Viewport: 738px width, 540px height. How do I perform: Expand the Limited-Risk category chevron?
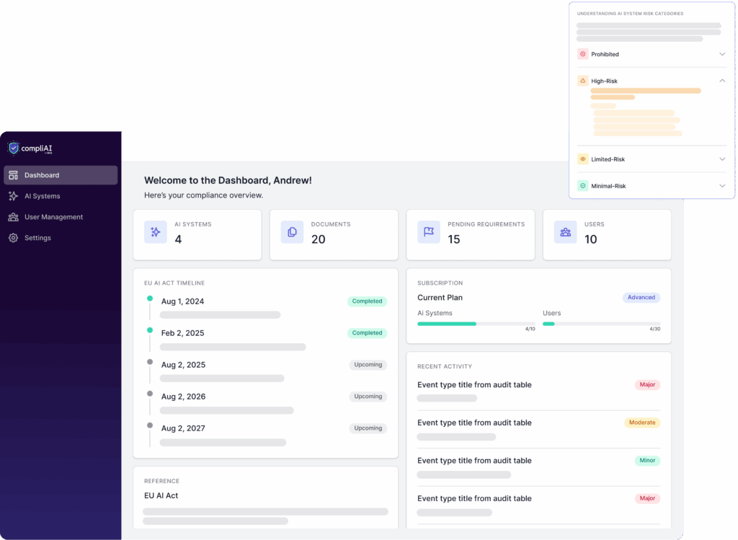point(722,159)
